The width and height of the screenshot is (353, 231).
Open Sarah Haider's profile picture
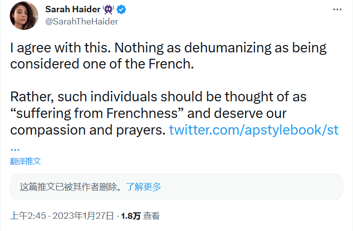[25, 15]
